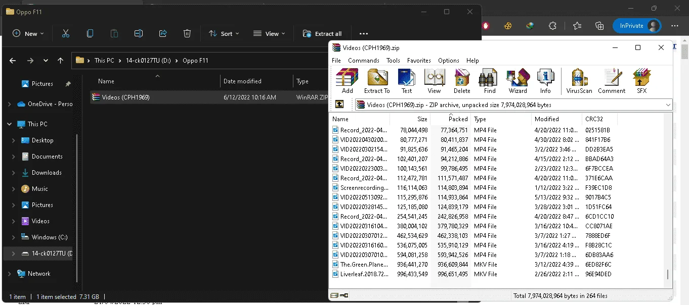Run the Test archive tool
The height and width of the screenshot is (305, 689).
tap(407, 81)
